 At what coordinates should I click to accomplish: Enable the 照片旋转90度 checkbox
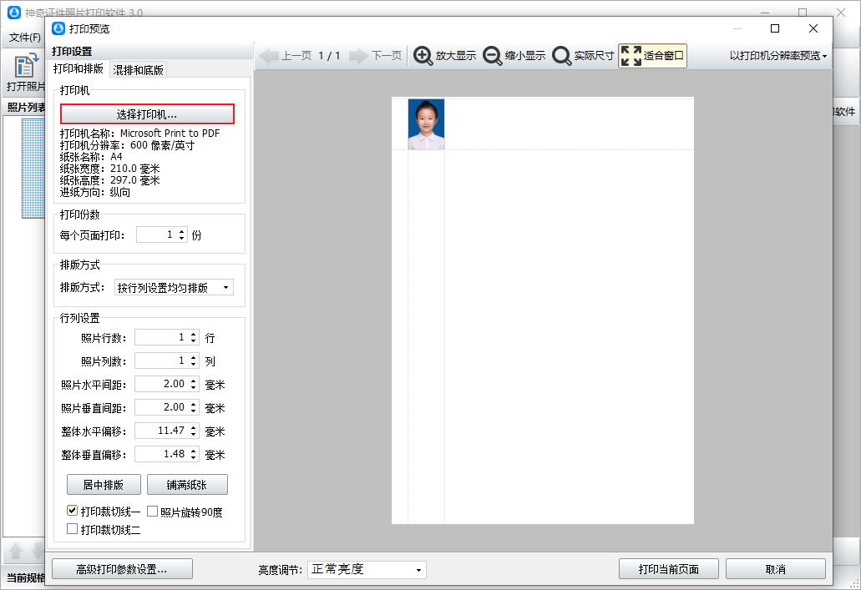coord(151,511)
